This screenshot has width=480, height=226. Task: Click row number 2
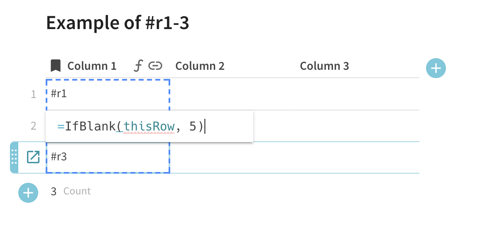click(34, 126)
